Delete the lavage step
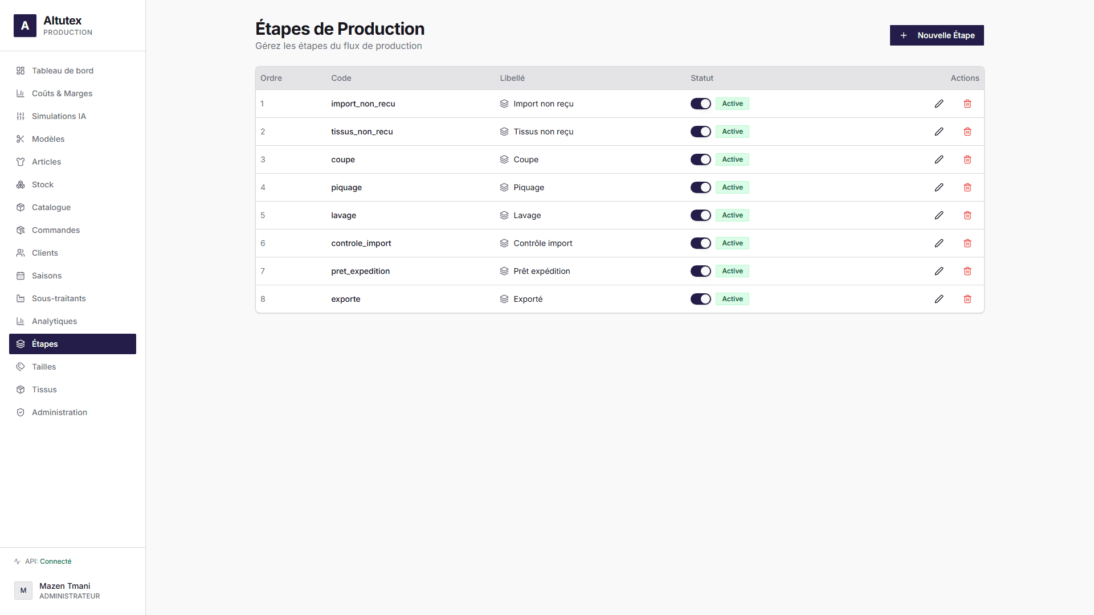Image resolution: width=1094 pixels, height=615 pixels. 968,215
